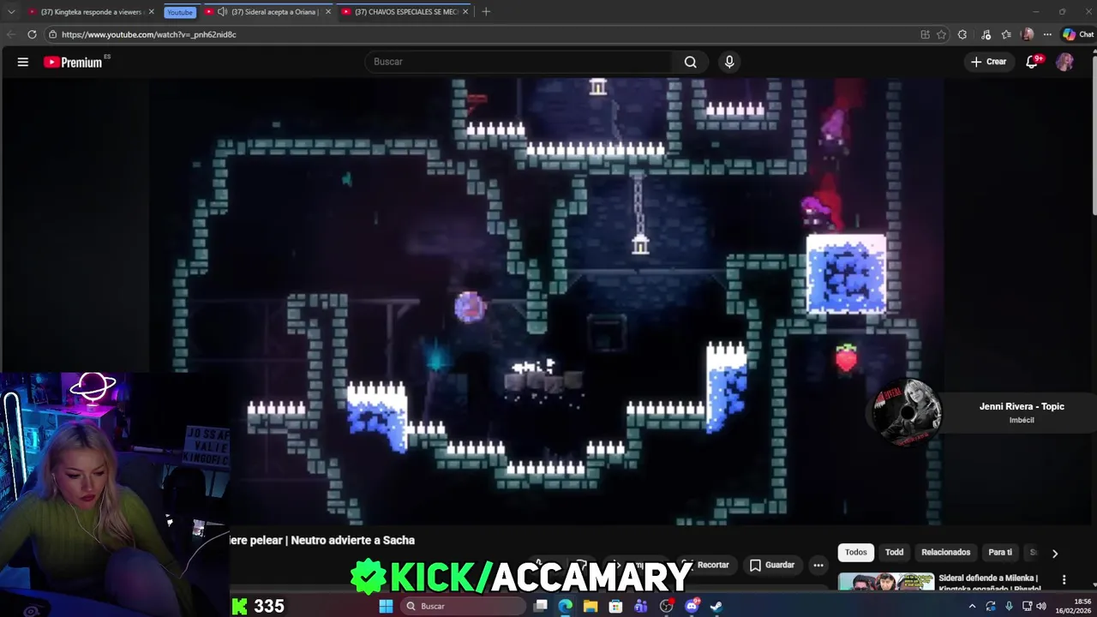
Task: Reload the page in browser toolbar
Action: pos(32,34)
